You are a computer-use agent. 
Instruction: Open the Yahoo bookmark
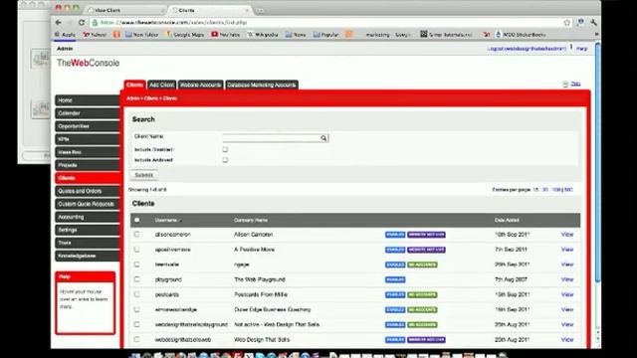tap(95, 35)
